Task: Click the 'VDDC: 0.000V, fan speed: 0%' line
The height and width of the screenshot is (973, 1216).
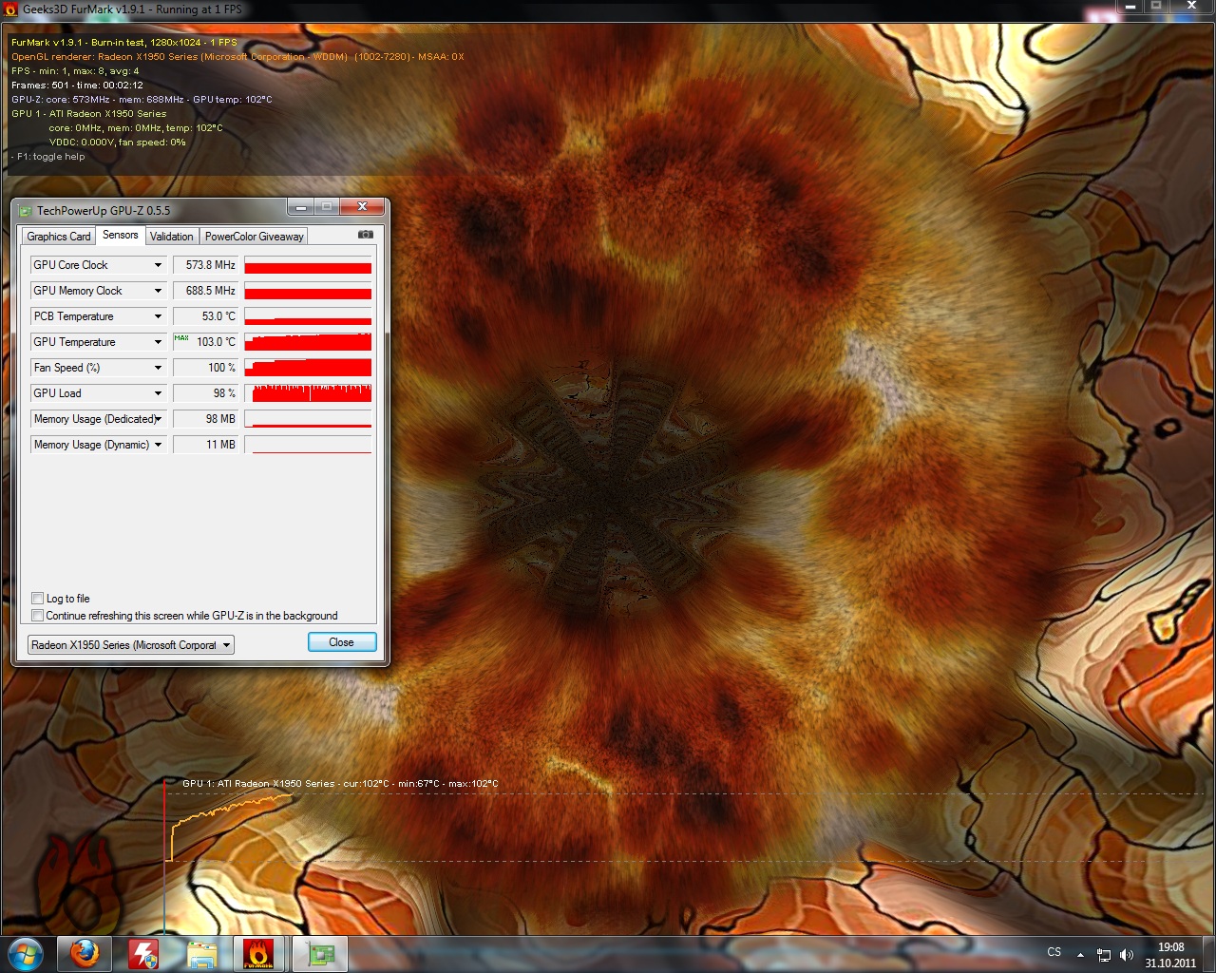Action: [x=118, y=143]
